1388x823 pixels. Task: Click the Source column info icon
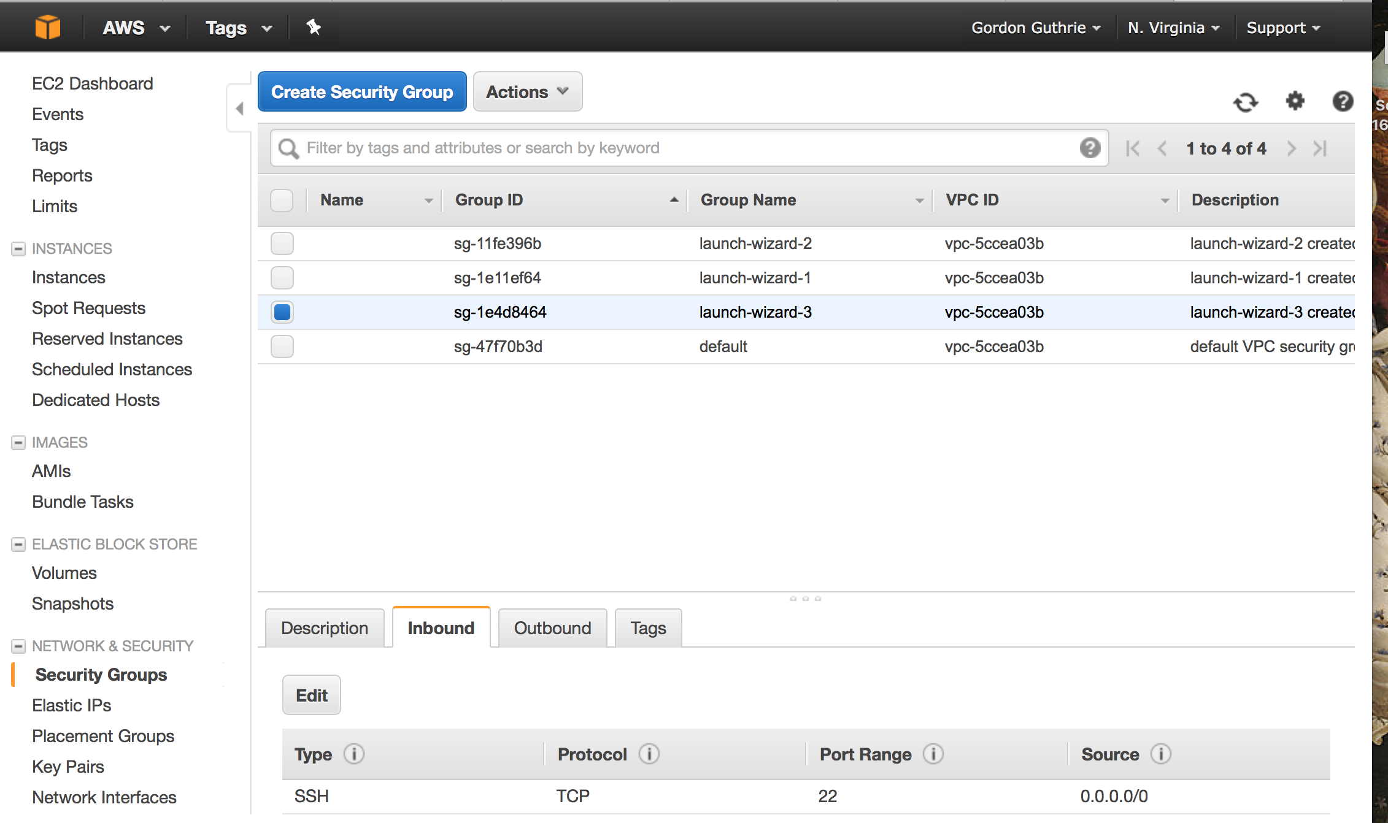coord(1160,754)
